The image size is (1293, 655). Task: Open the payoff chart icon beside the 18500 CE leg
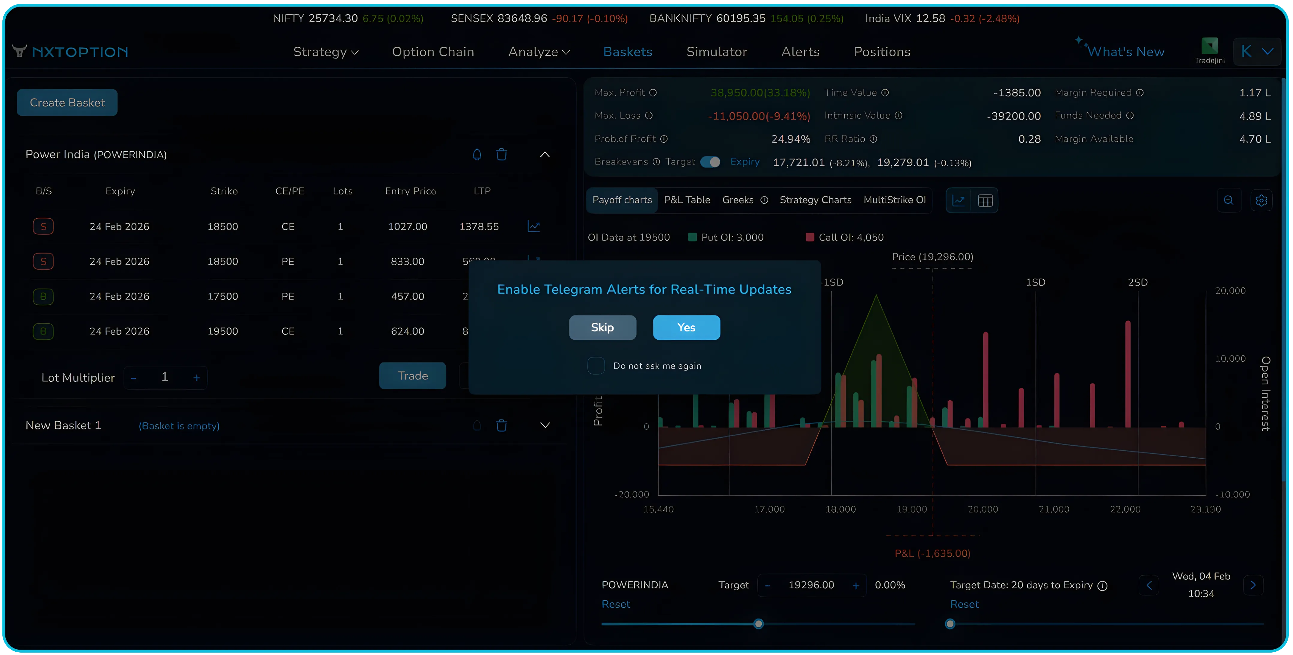(534, 226)
